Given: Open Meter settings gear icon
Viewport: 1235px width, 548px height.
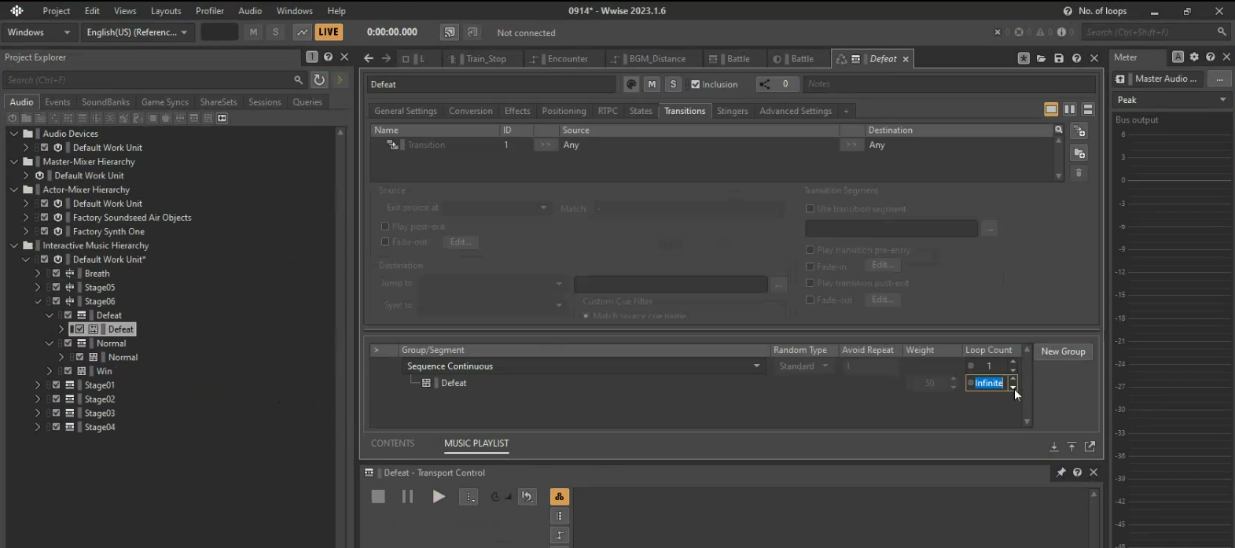Looking at the screenshot, I should tap(1194, 57).
